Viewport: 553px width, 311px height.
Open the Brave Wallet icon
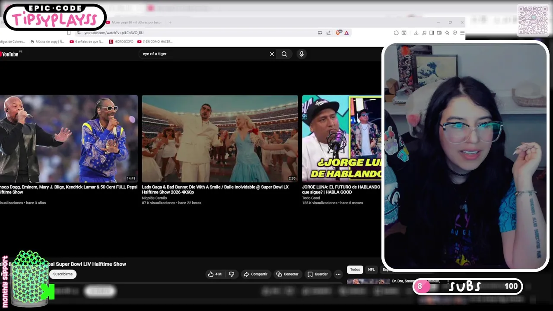coord(439,33)
